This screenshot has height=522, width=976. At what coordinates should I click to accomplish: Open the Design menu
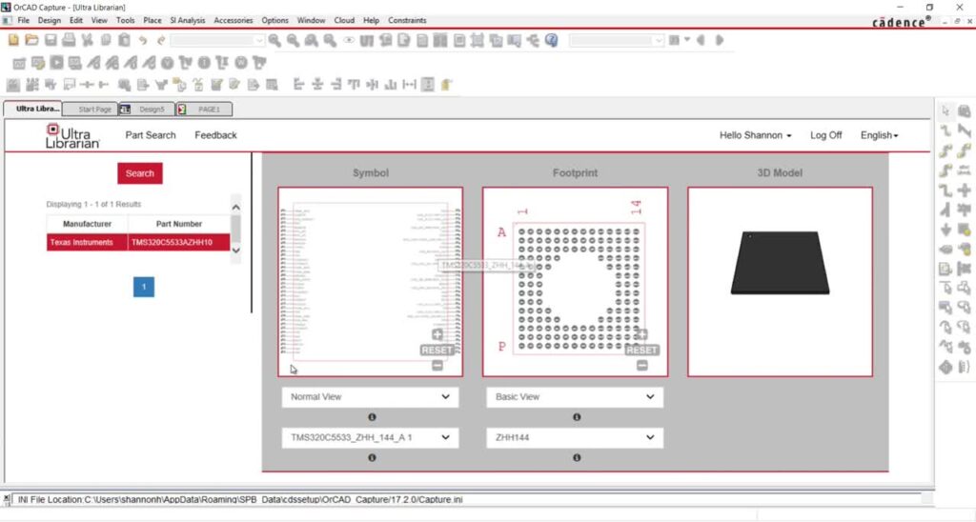pos(50,21)
